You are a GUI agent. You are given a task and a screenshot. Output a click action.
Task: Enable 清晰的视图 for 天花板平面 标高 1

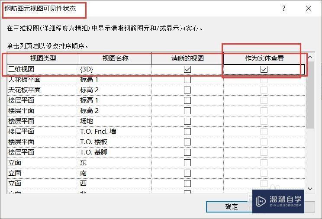(x=187, y=80)
